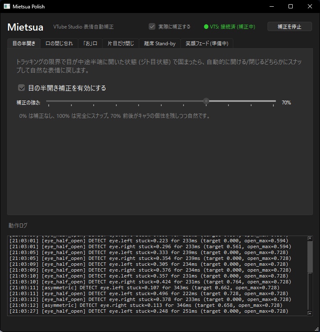Click the asymmetric log entry eye.right stuck=0.113
This screenshot has width=320, height=332.
pyautogui.click(x=146, y=305)
